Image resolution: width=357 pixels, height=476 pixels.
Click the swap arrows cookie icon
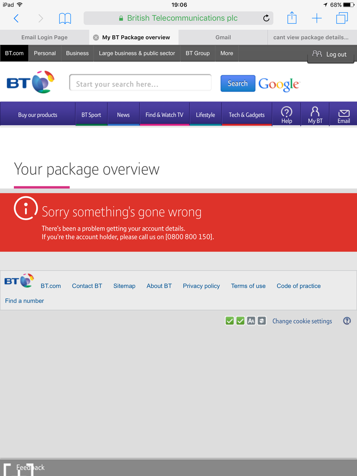coord(262,321)
